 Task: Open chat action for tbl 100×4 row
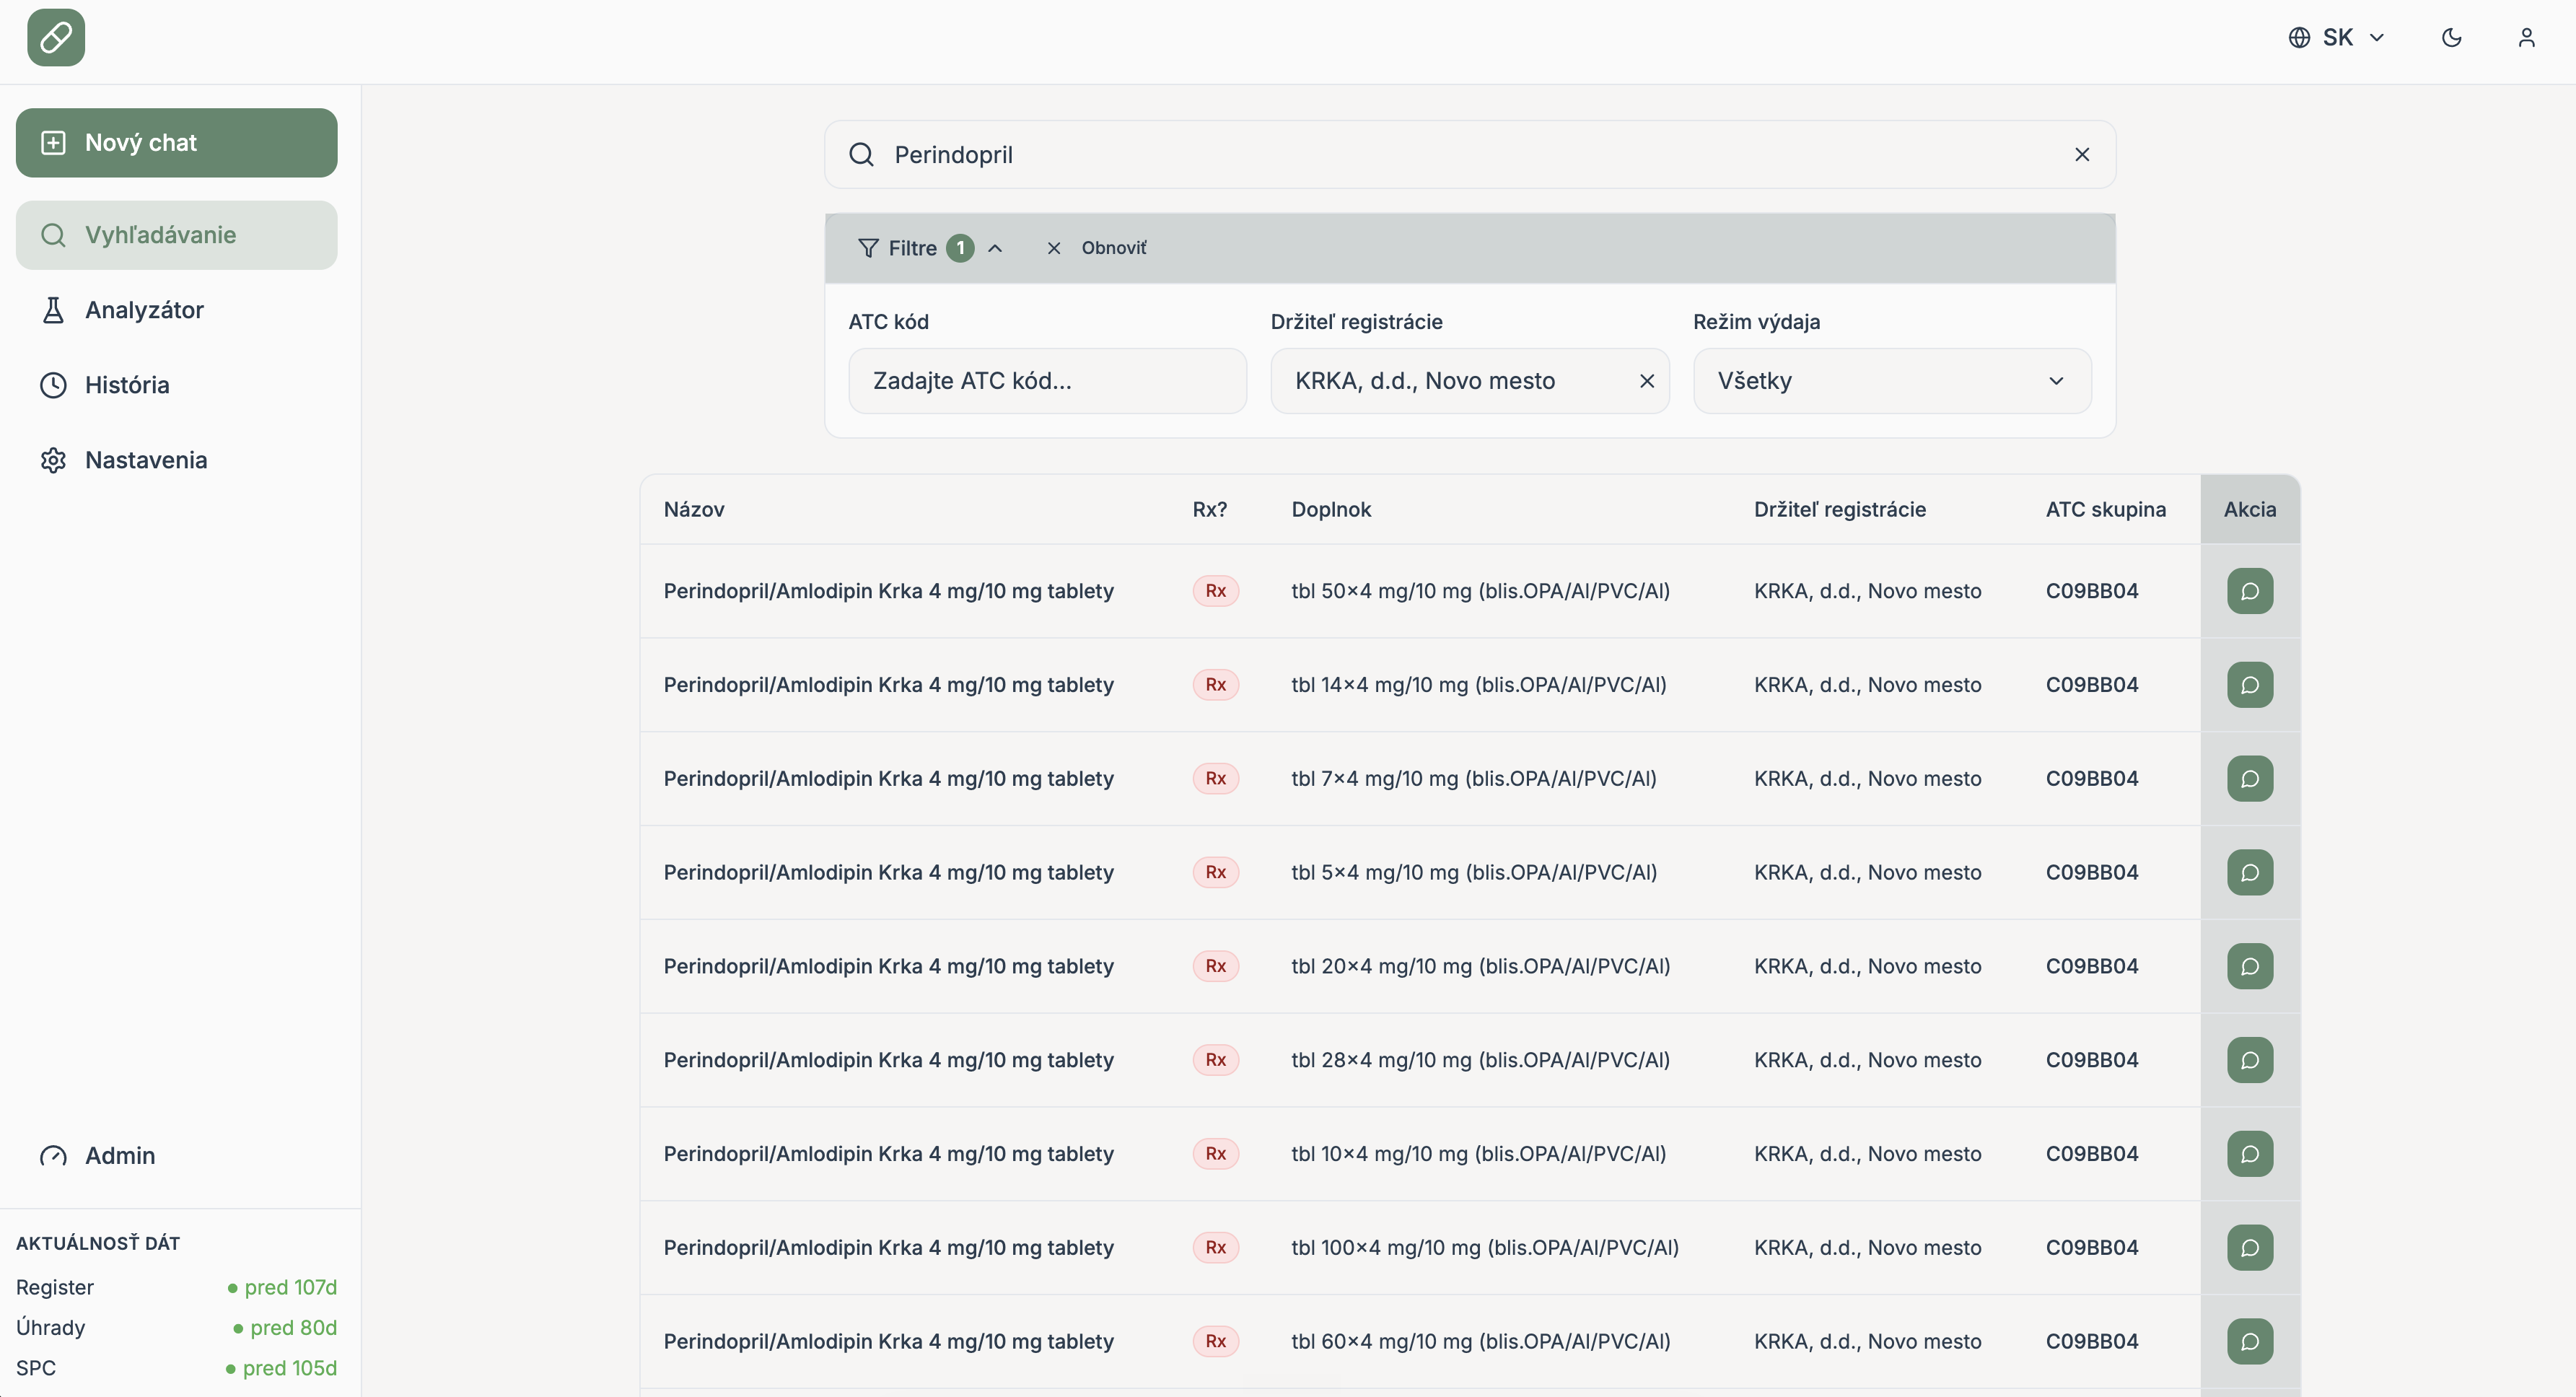pyautogui.click(x=2249, y=1248)
